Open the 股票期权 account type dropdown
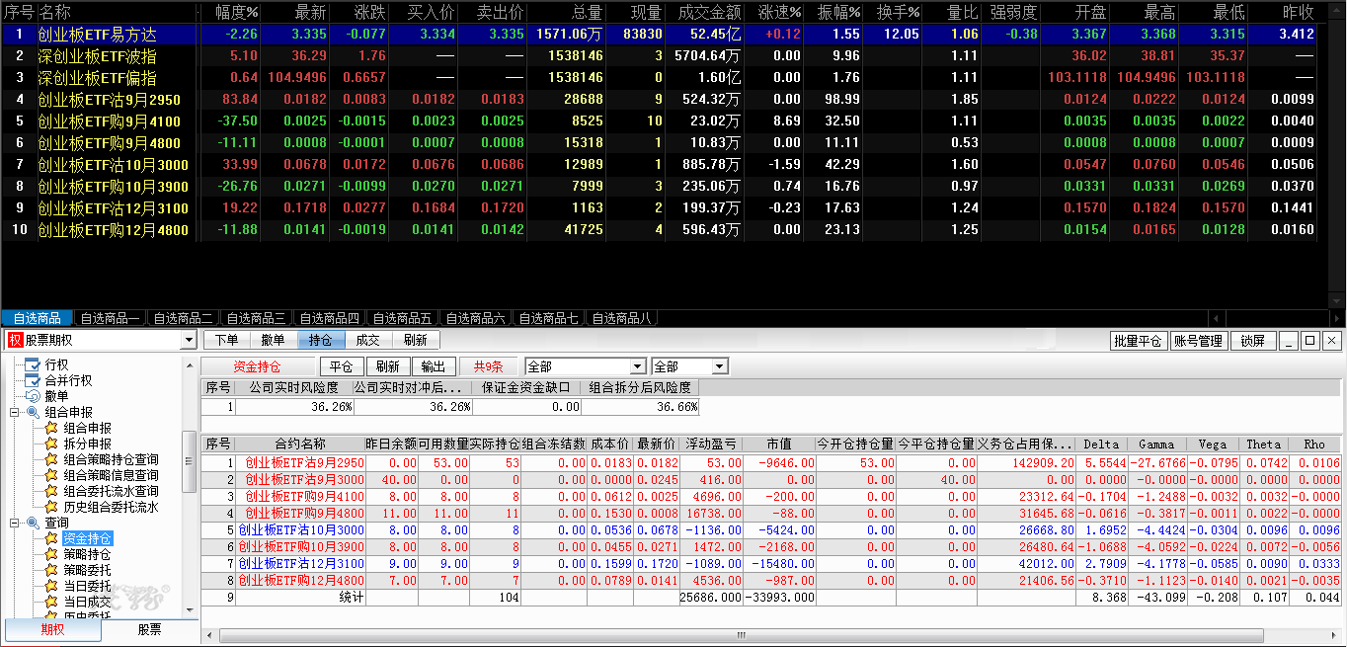 coord(189,341)
